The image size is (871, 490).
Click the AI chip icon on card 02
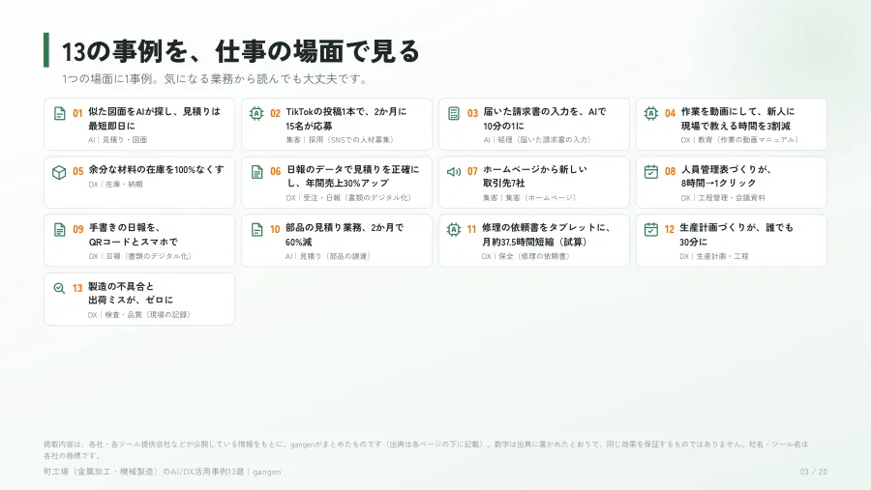256,114
